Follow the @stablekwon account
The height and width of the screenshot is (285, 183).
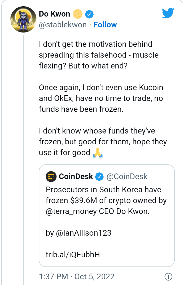point(105,25)
